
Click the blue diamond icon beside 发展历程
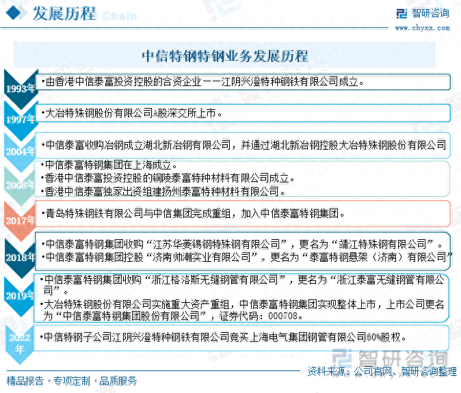click(13, 13)
